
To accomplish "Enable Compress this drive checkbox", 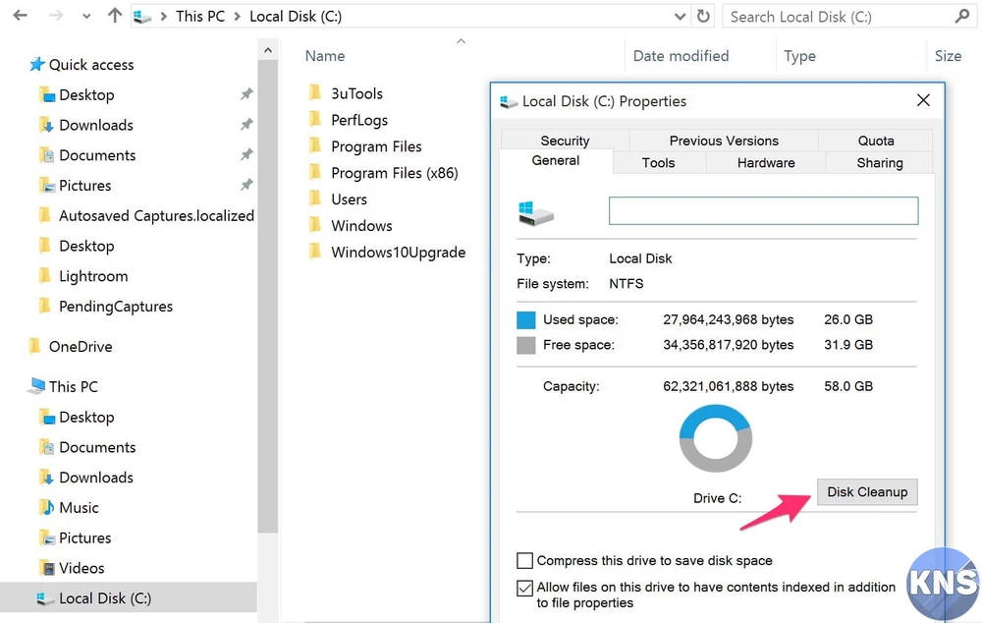I will tap(525, 561).
